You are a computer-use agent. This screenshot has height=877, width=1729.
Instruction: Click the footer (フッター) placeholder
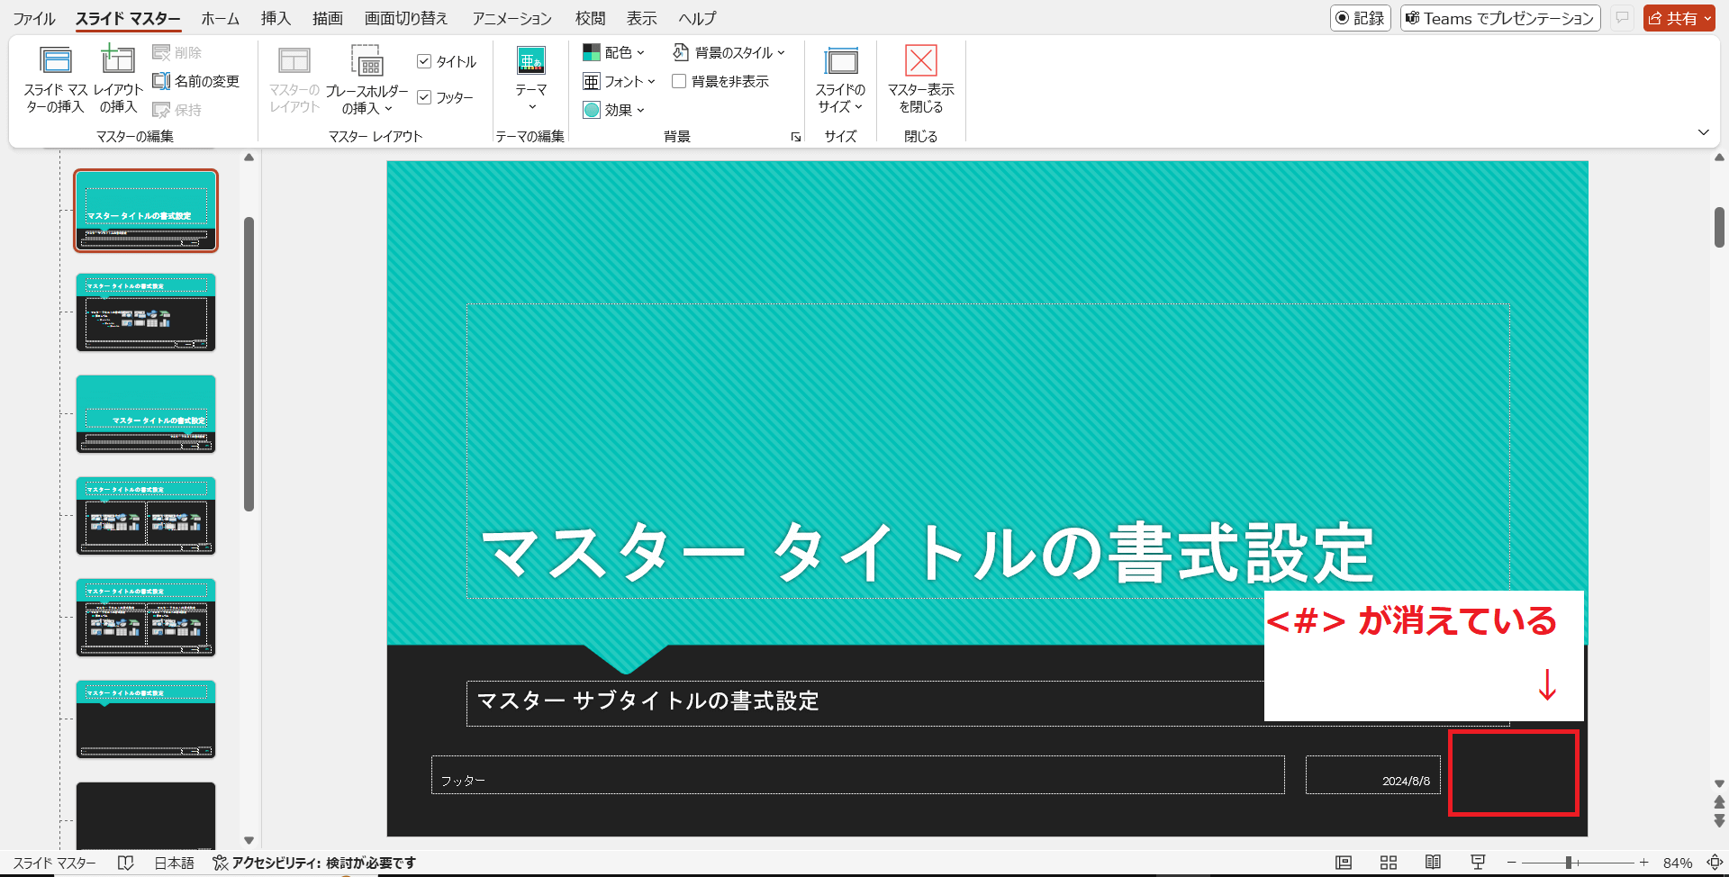point(857,774)
